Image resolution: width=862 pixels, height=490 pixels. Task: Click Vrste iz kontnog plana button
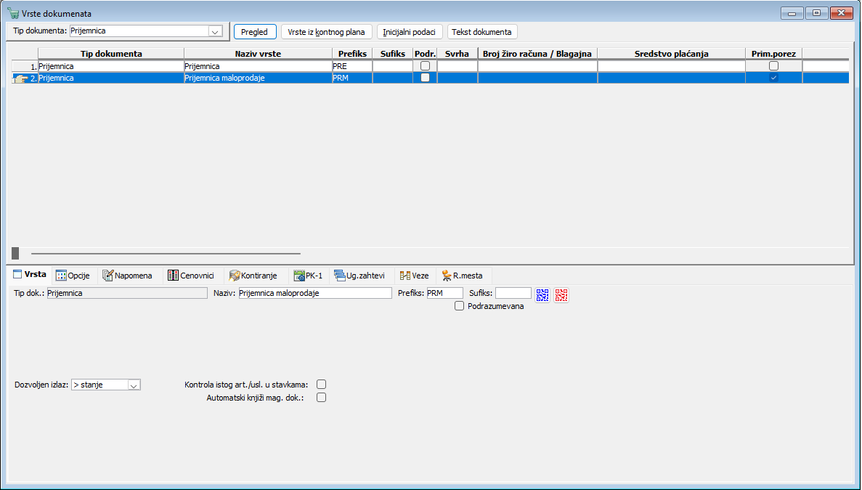coord(327,32)
